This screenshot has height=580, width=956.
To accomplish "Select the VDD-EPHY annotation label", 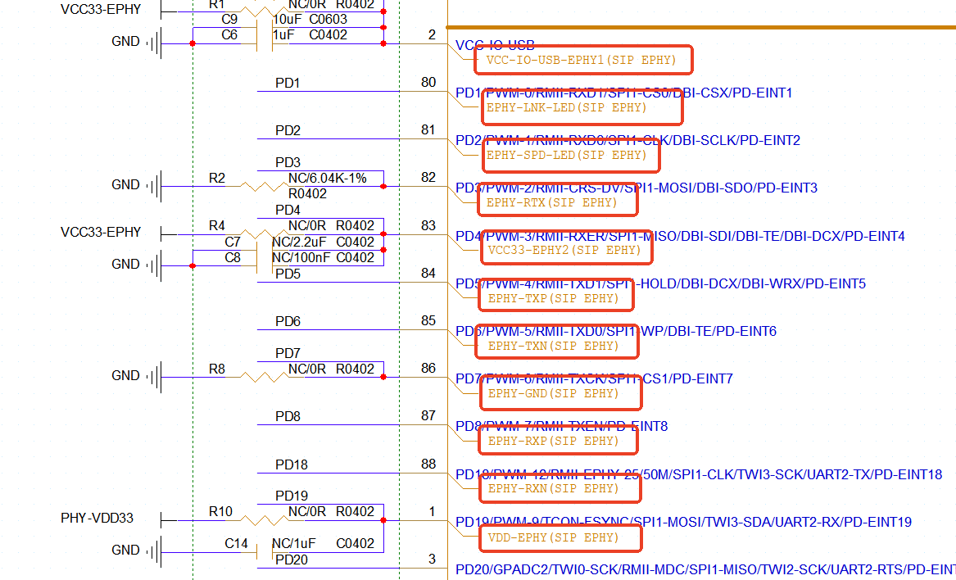I will pyautogui.click(x=555, y=537).
